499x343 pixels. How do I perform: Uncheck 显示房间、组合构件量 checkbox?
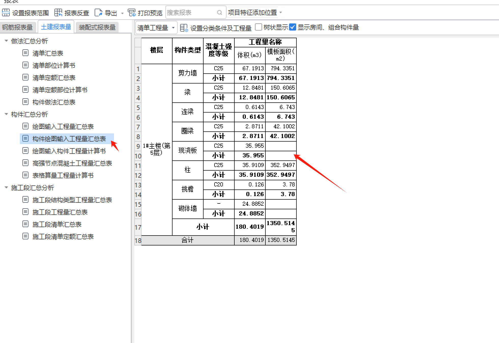click(293, 27)
